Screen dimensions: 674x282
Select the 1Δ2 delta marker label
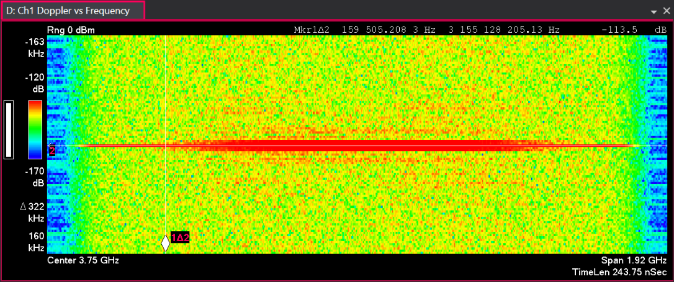[x=179, y=237]
